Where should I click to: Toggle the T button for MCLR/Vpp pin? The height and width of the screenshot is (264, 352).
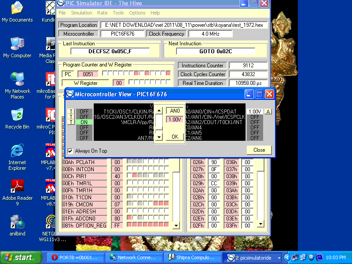pyautogui.click(x=71, y=122)
